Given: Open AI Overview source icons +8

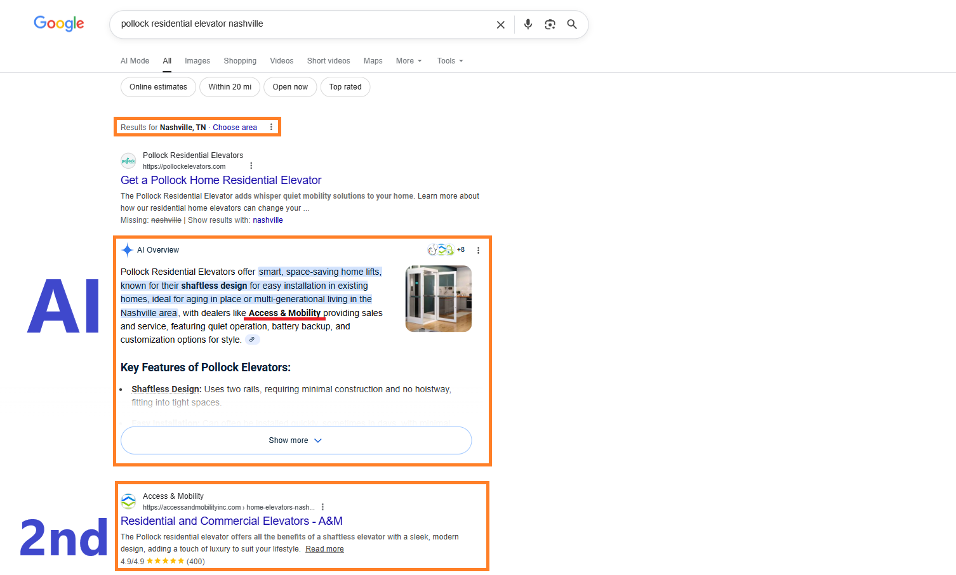Looking at the screenshot, I should tap(446, 250).
